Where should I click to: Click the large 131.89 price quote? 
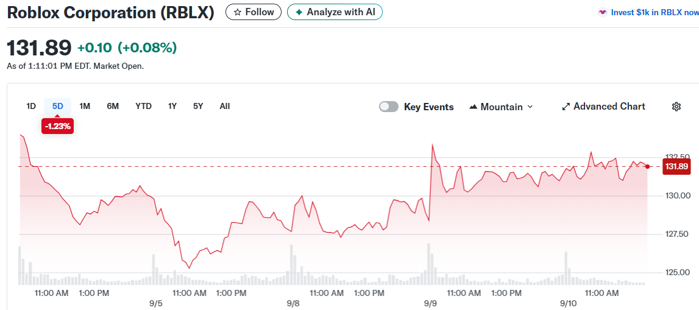[39, 48]
